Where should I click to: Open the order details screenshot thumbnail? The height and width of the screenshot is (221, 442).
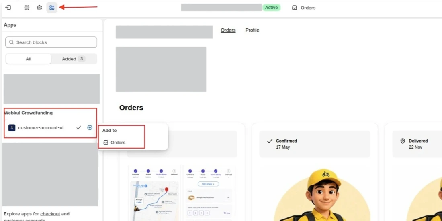tap(209, 194)
